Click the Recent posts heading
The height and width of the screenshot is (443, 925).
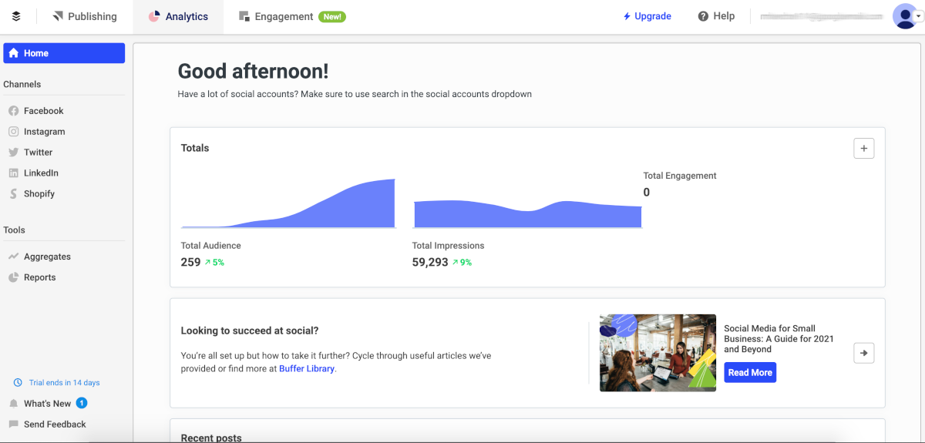pos(211,438)
